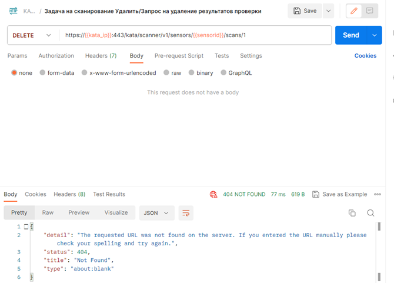Copy the response body with the copy icon
This screenshot has height=283, width=394.
tap(352, 213)
